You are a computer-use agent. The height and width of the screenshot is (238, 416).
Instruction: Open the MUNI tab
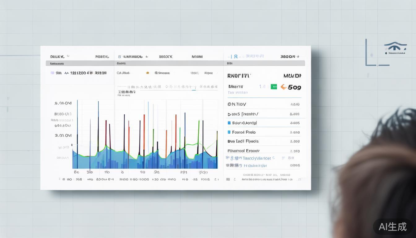point(197,57)
